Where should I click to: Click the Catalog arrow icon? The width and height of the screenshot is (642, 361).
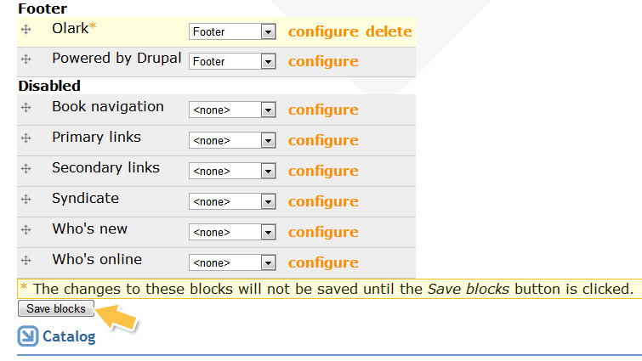[x=28, y=336]
